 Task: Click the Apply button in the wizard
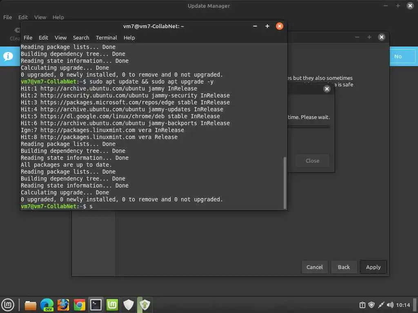coord(373,267)
